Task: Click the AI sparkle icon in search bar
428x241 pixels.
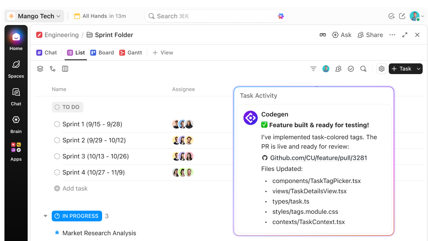Action: pyautogui.click(x=280, y=16)
